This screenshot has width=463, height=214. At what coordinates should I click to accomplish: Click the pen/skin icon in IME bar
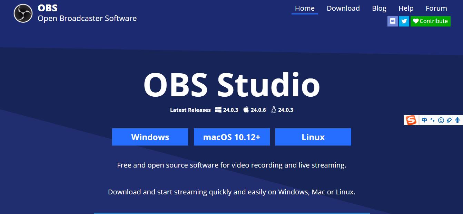[449, 120]
